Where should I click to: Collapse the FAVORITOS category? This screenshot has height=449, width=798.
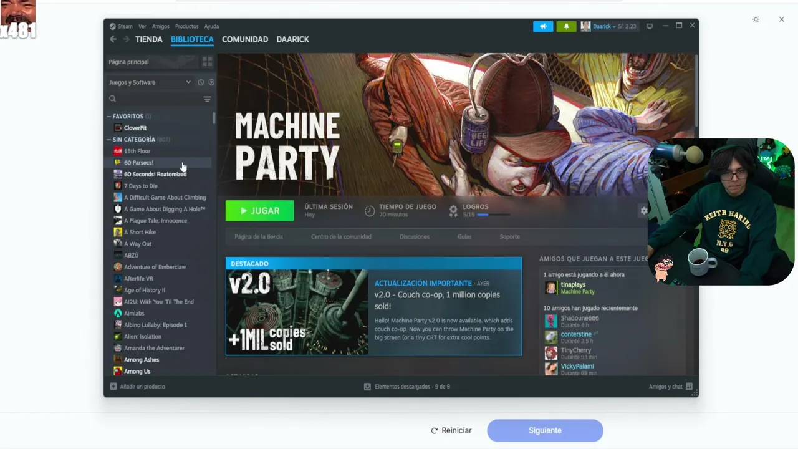click(109, 117)
